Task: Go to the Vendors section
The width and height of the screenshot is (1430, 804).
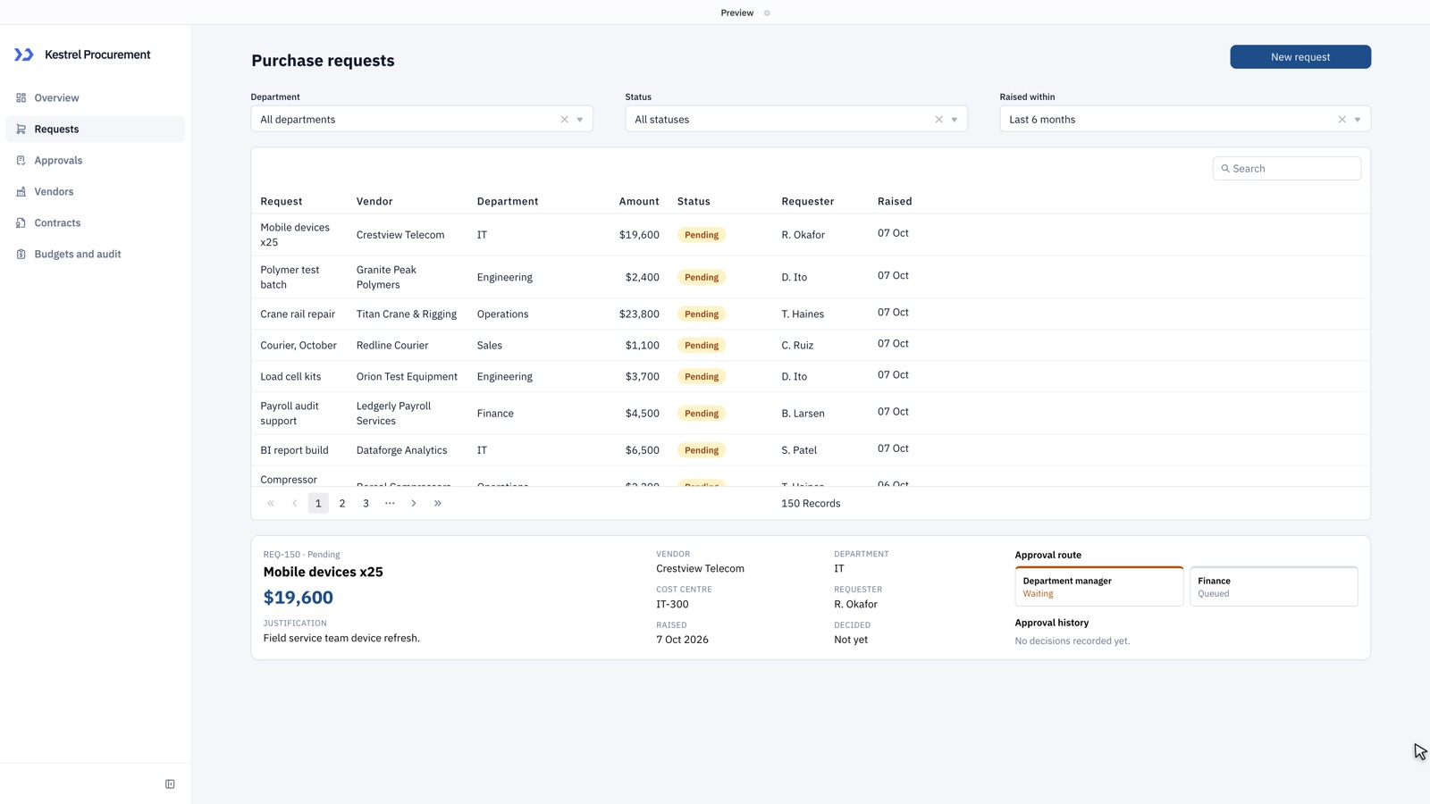Action: (x=96, y=191)
